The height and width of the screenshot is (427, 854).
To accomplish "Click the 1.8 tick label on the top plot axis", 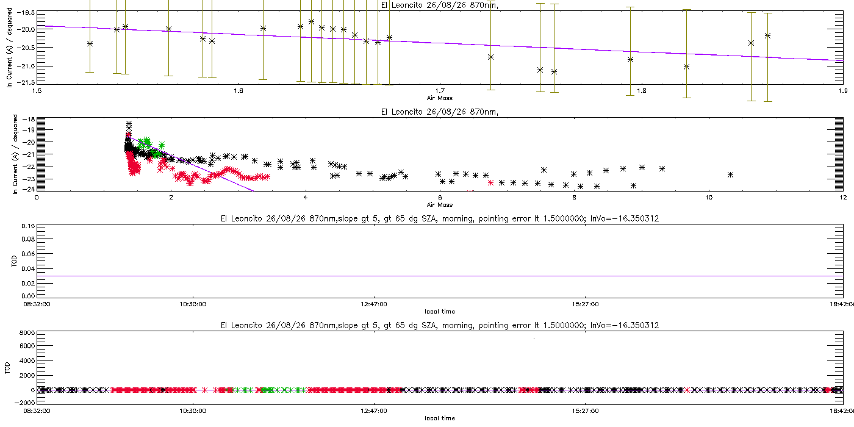I will (x=641, y=91).
